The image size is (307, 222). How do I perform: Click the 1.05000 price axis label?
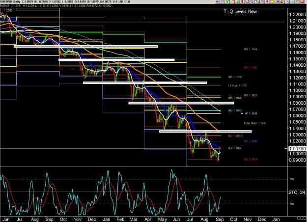[297, 122]
